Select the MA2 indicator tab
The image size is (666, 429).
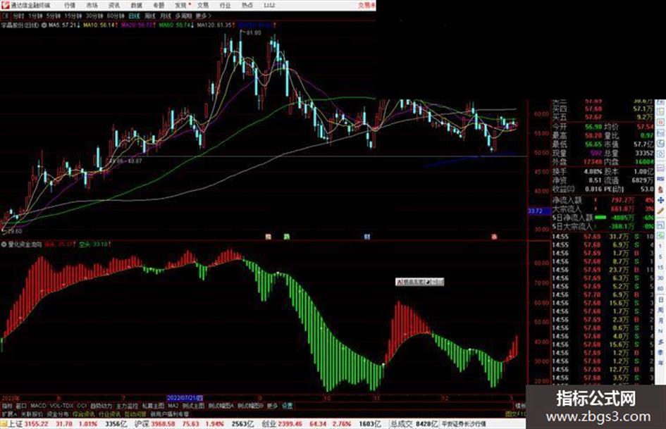click(x=173, y=406)
